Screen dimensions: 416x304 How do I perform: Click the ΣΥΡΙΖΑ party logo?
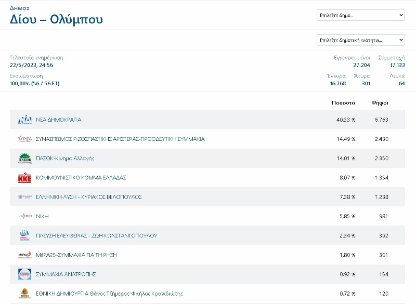24,139
